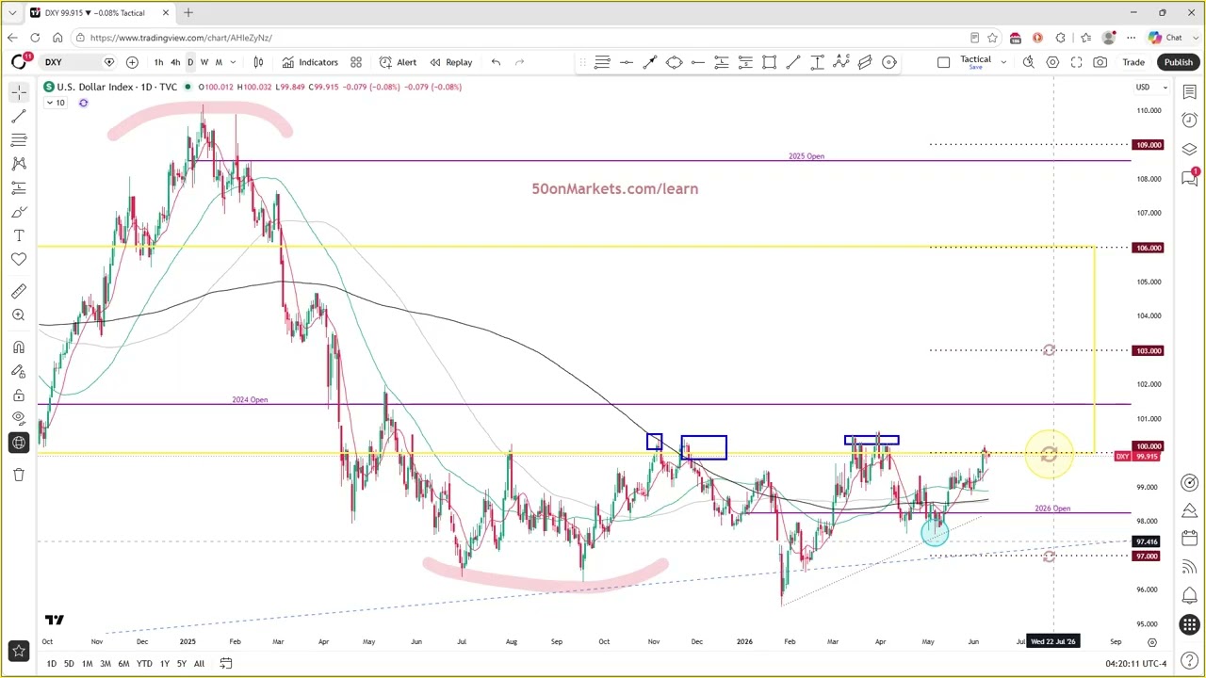Screen dimensions: 1206x678
Task: Open the Trade panel
Action: 1133,62
